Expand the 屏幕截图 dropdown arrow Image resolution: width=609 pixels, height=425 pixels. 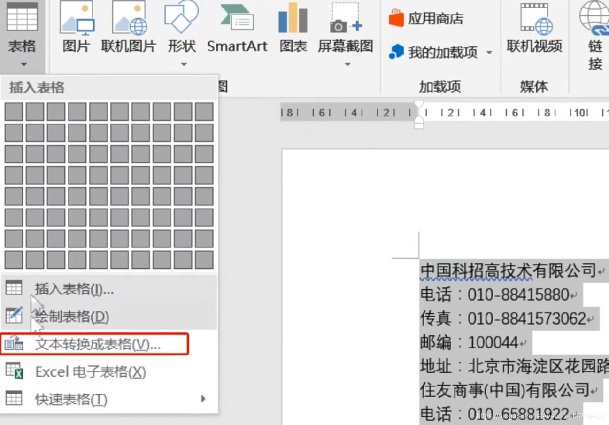click(x=347, y=64)
